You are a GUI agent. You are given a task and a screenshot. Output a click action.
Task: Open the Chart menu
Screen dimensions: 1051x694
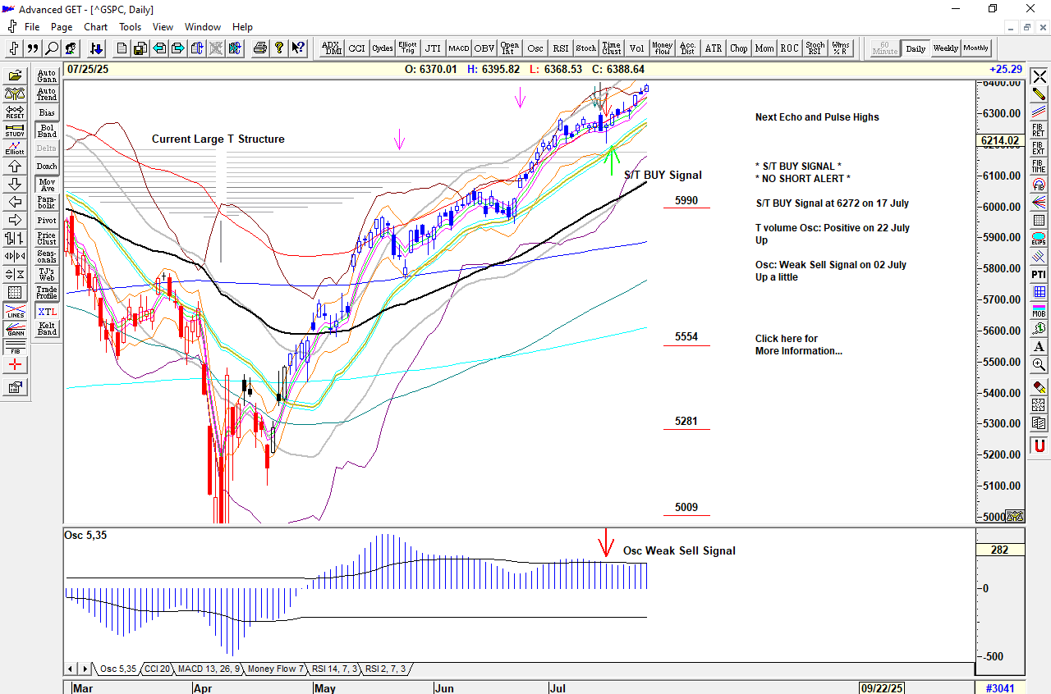[x=95, y=26]
